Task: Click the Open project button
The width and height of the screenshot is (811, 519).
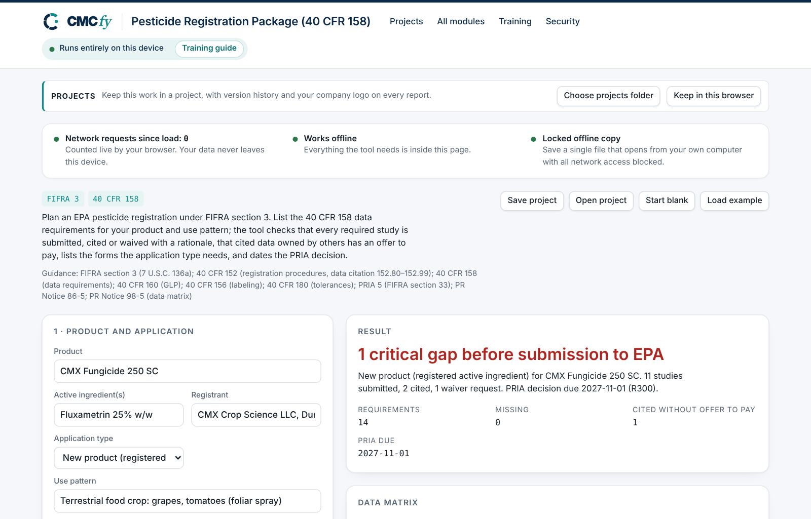Action: click(601, 201)
